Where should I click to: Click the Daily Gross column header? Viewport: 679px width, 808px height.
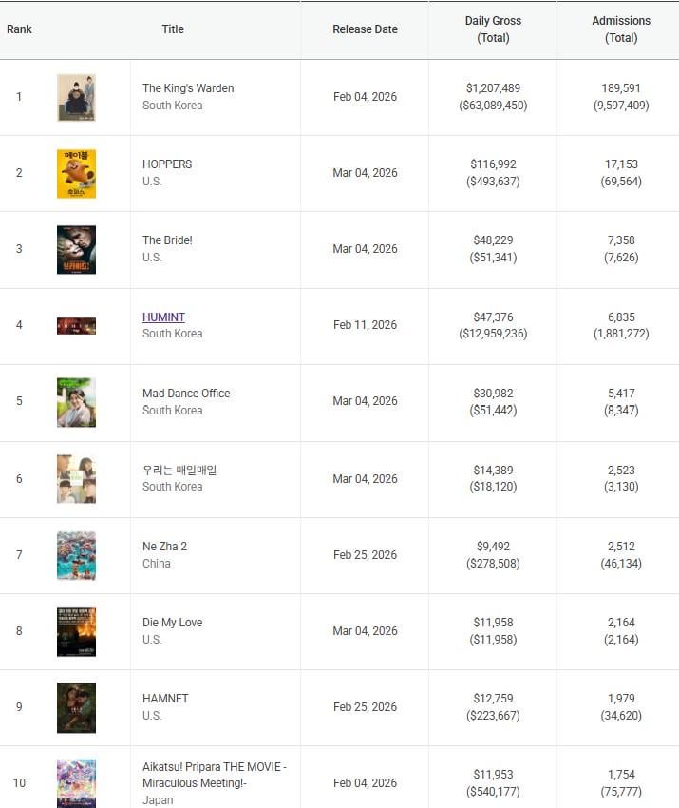point(493,29)
